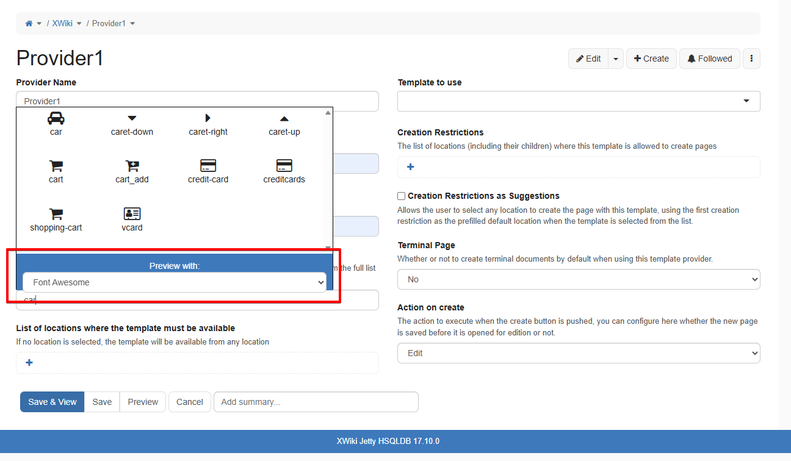Image resolution: width=791 pixels, height=461 pixels.
Task: Expand the Template to use dropdown
Action: (x=578, y=101)
